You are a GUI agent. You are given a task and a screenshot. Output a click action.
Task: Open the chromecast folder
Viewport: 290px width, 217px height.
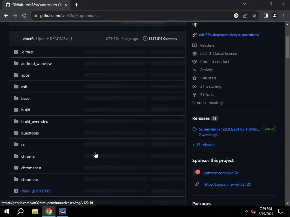click(x=31, y=168)
